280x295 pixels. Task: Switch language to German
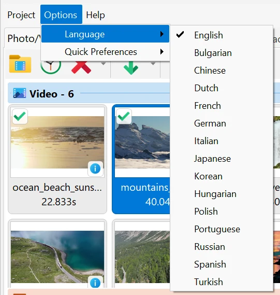(x=222, y=123)
